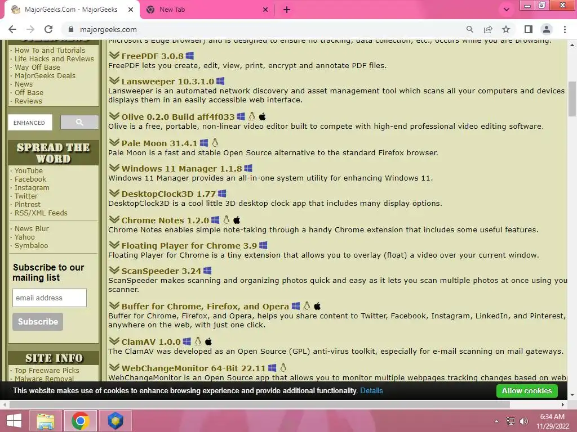The width and height of the screenshot is (577, 432).
Task: Click Apple icon beside Buffer for Chrome
Action: pyautogui.click(x=317, y=306)
